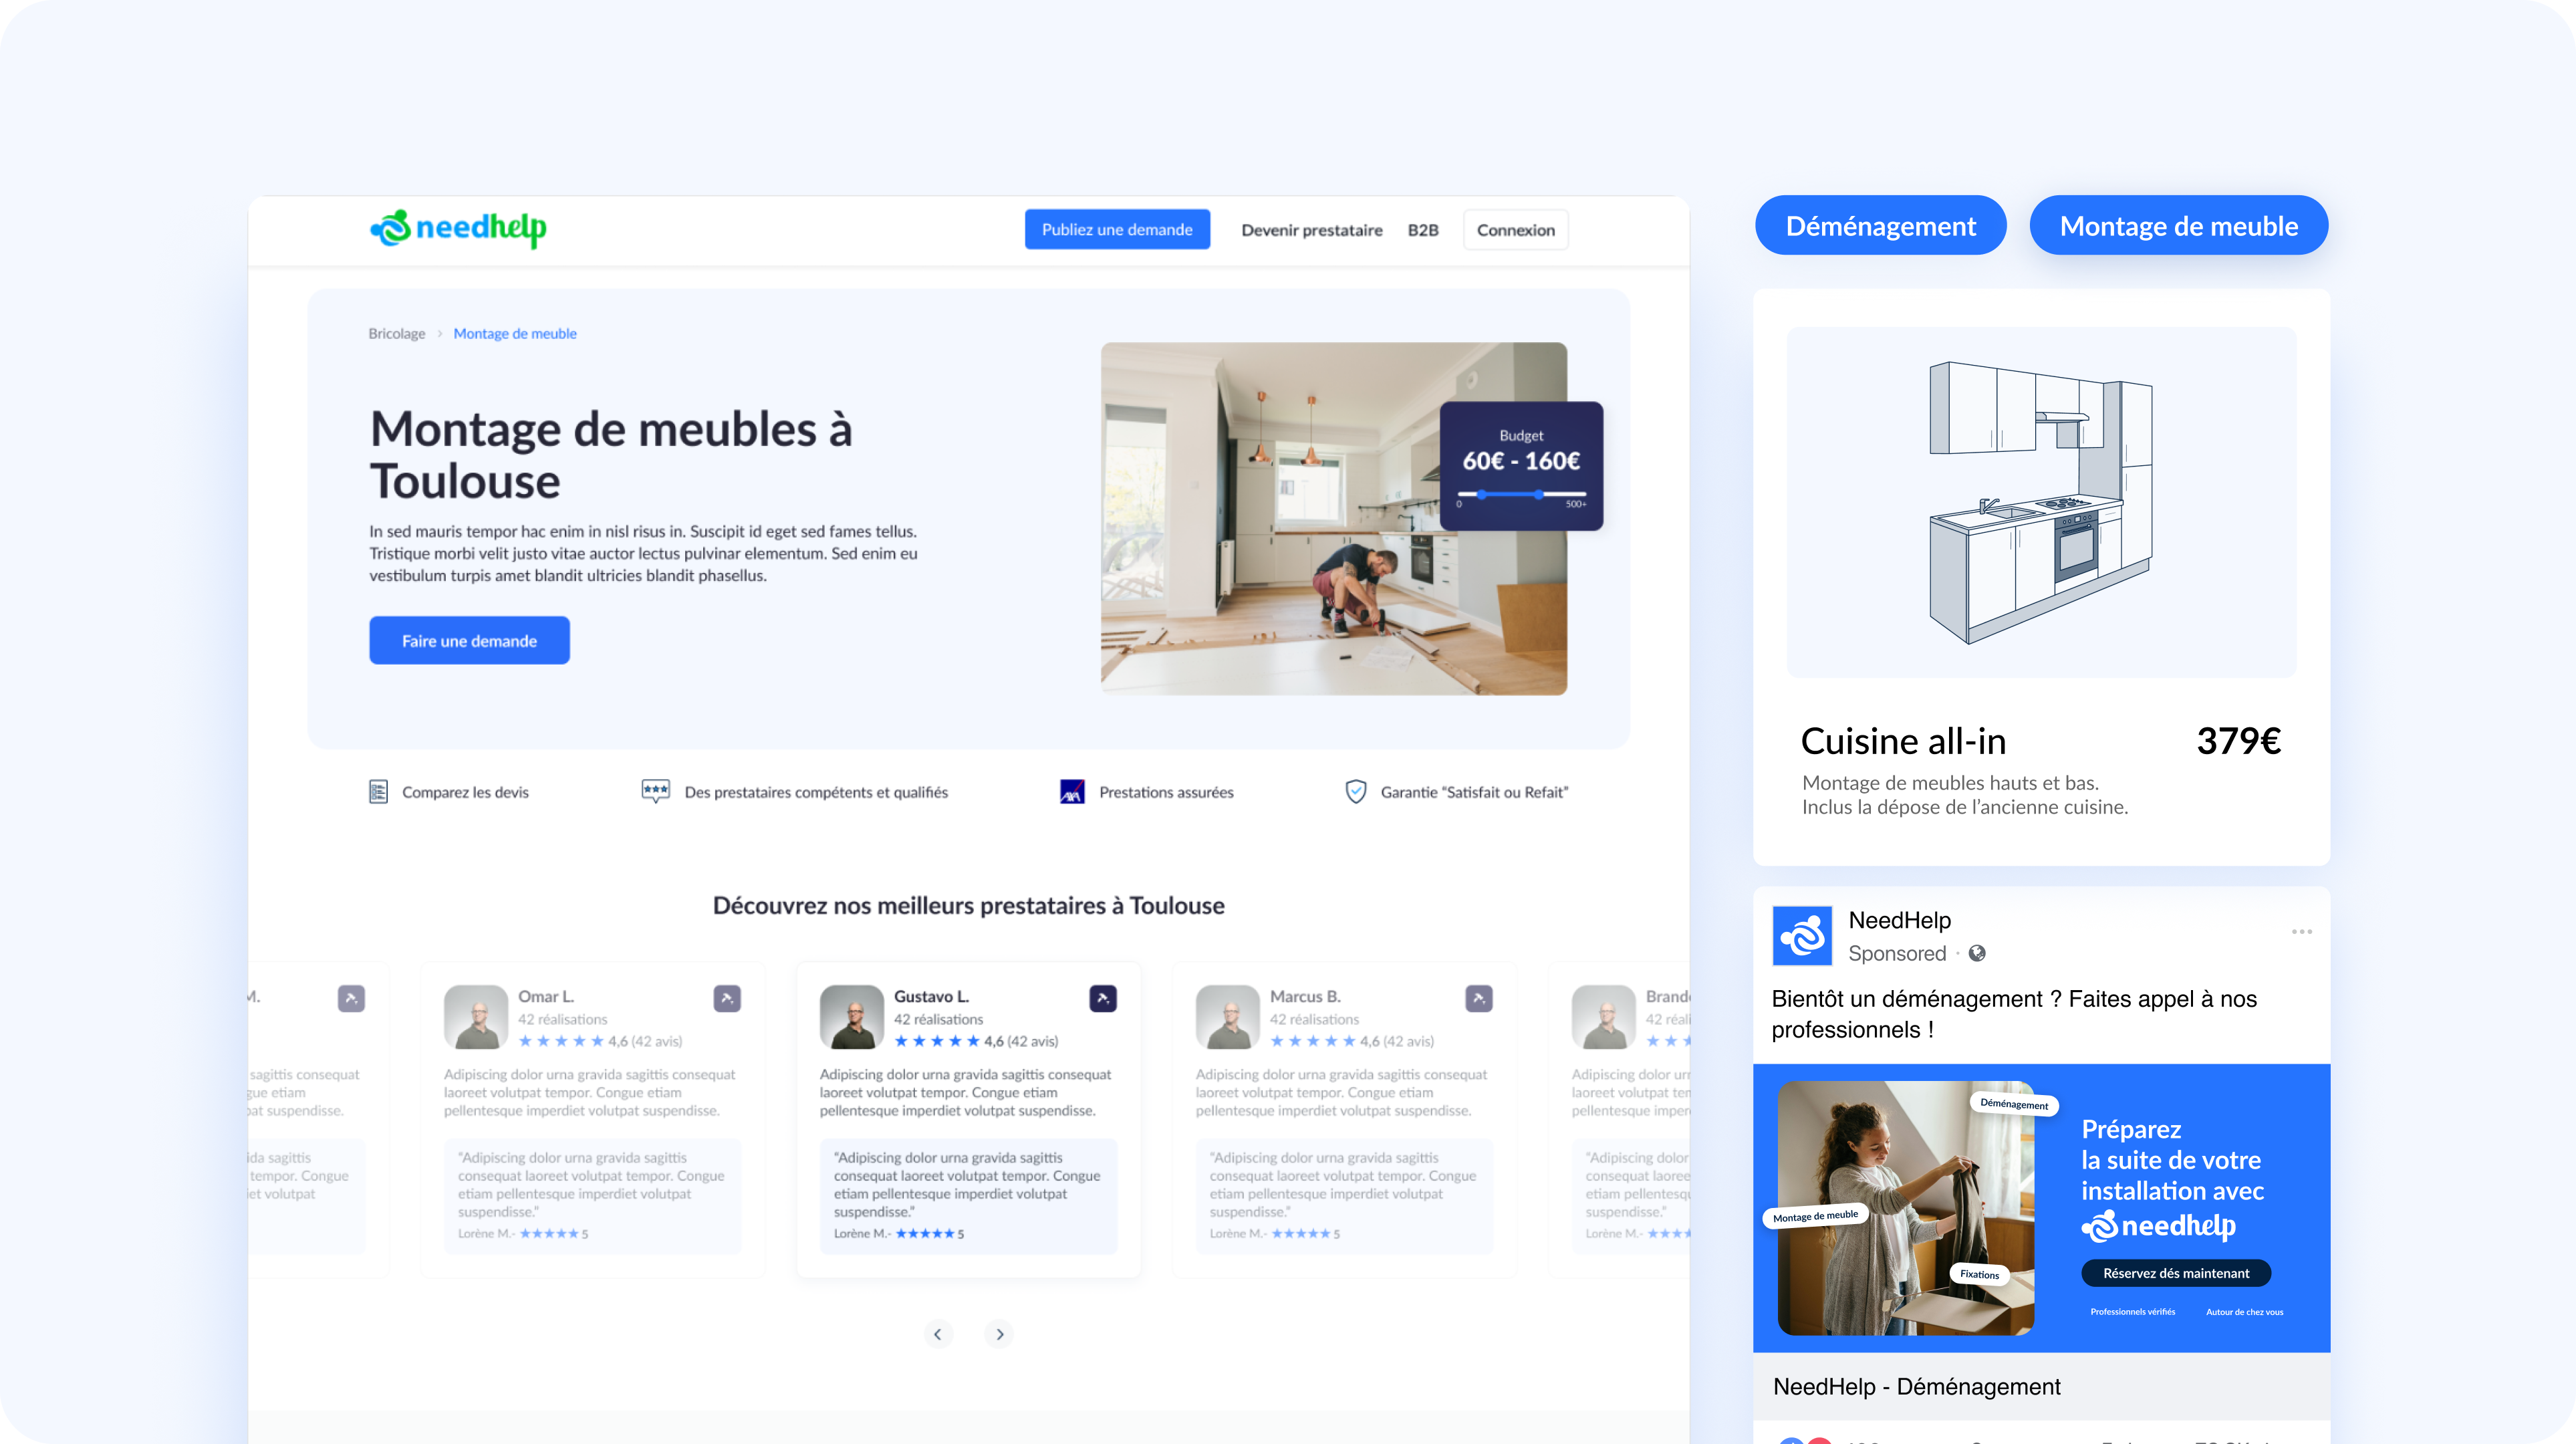Go to the next providers carousel slide
The image size is (2576, 1444).
pos(999,1334)
